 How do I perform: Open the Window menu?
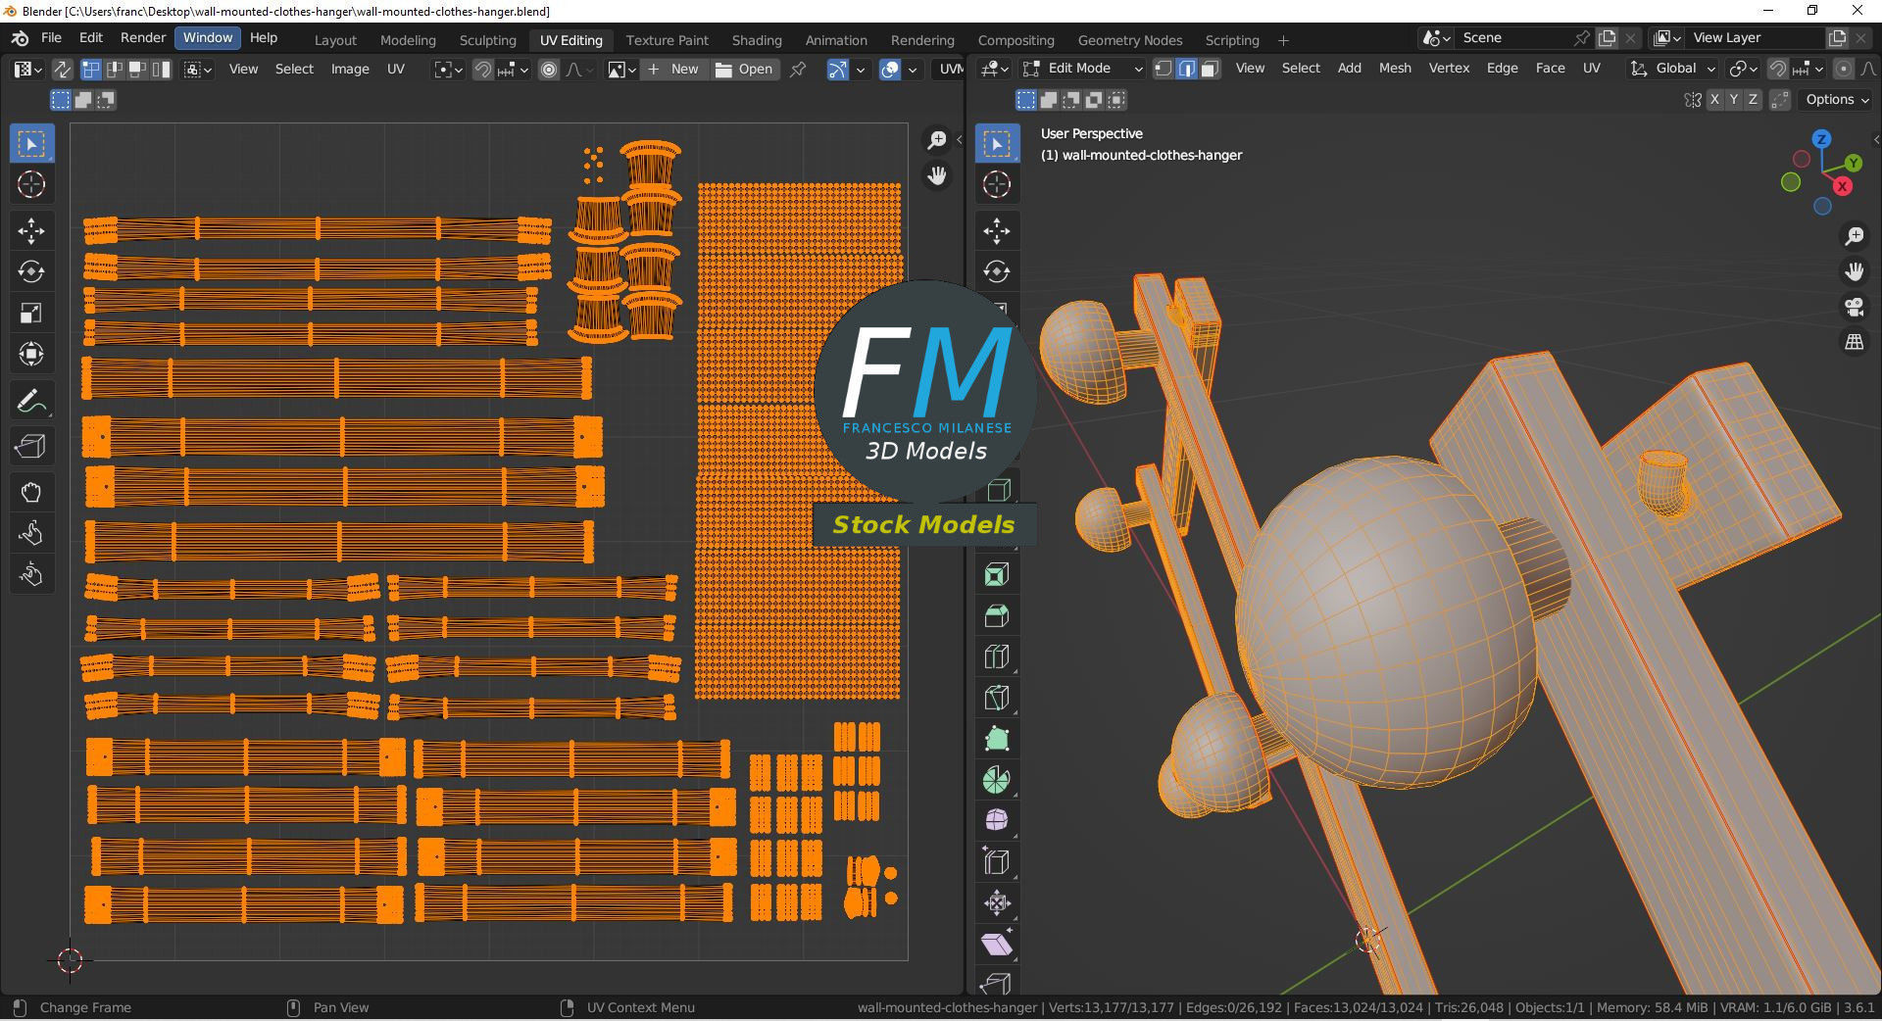(x=208, y=37)
